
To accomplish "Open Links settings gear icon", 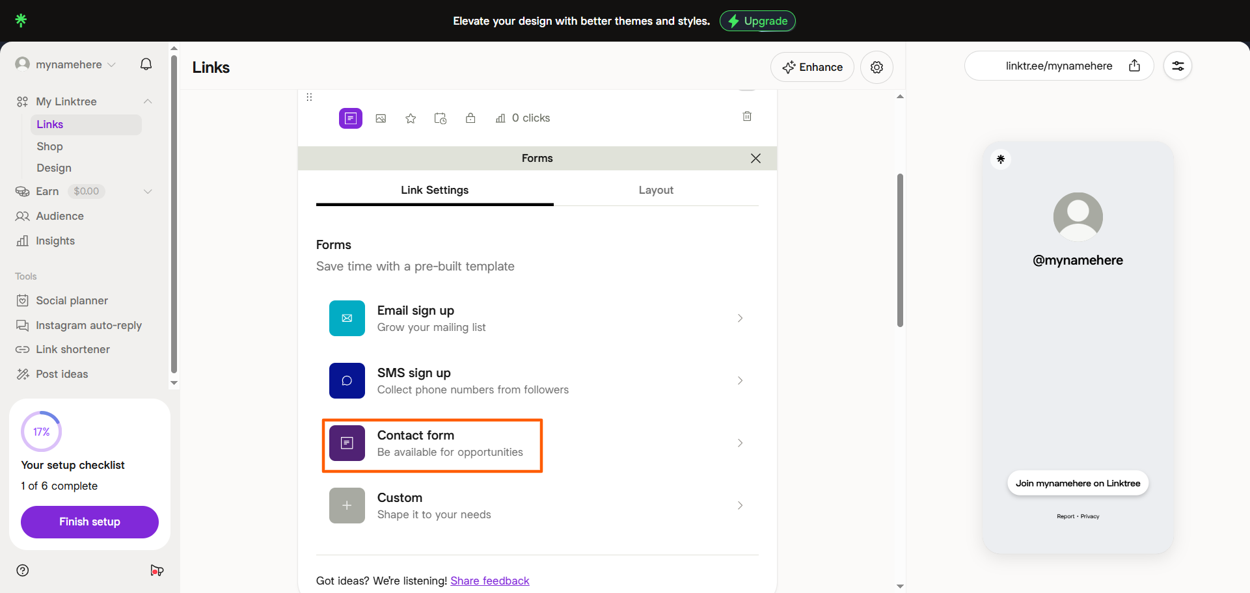I will [x=876, y=67].
